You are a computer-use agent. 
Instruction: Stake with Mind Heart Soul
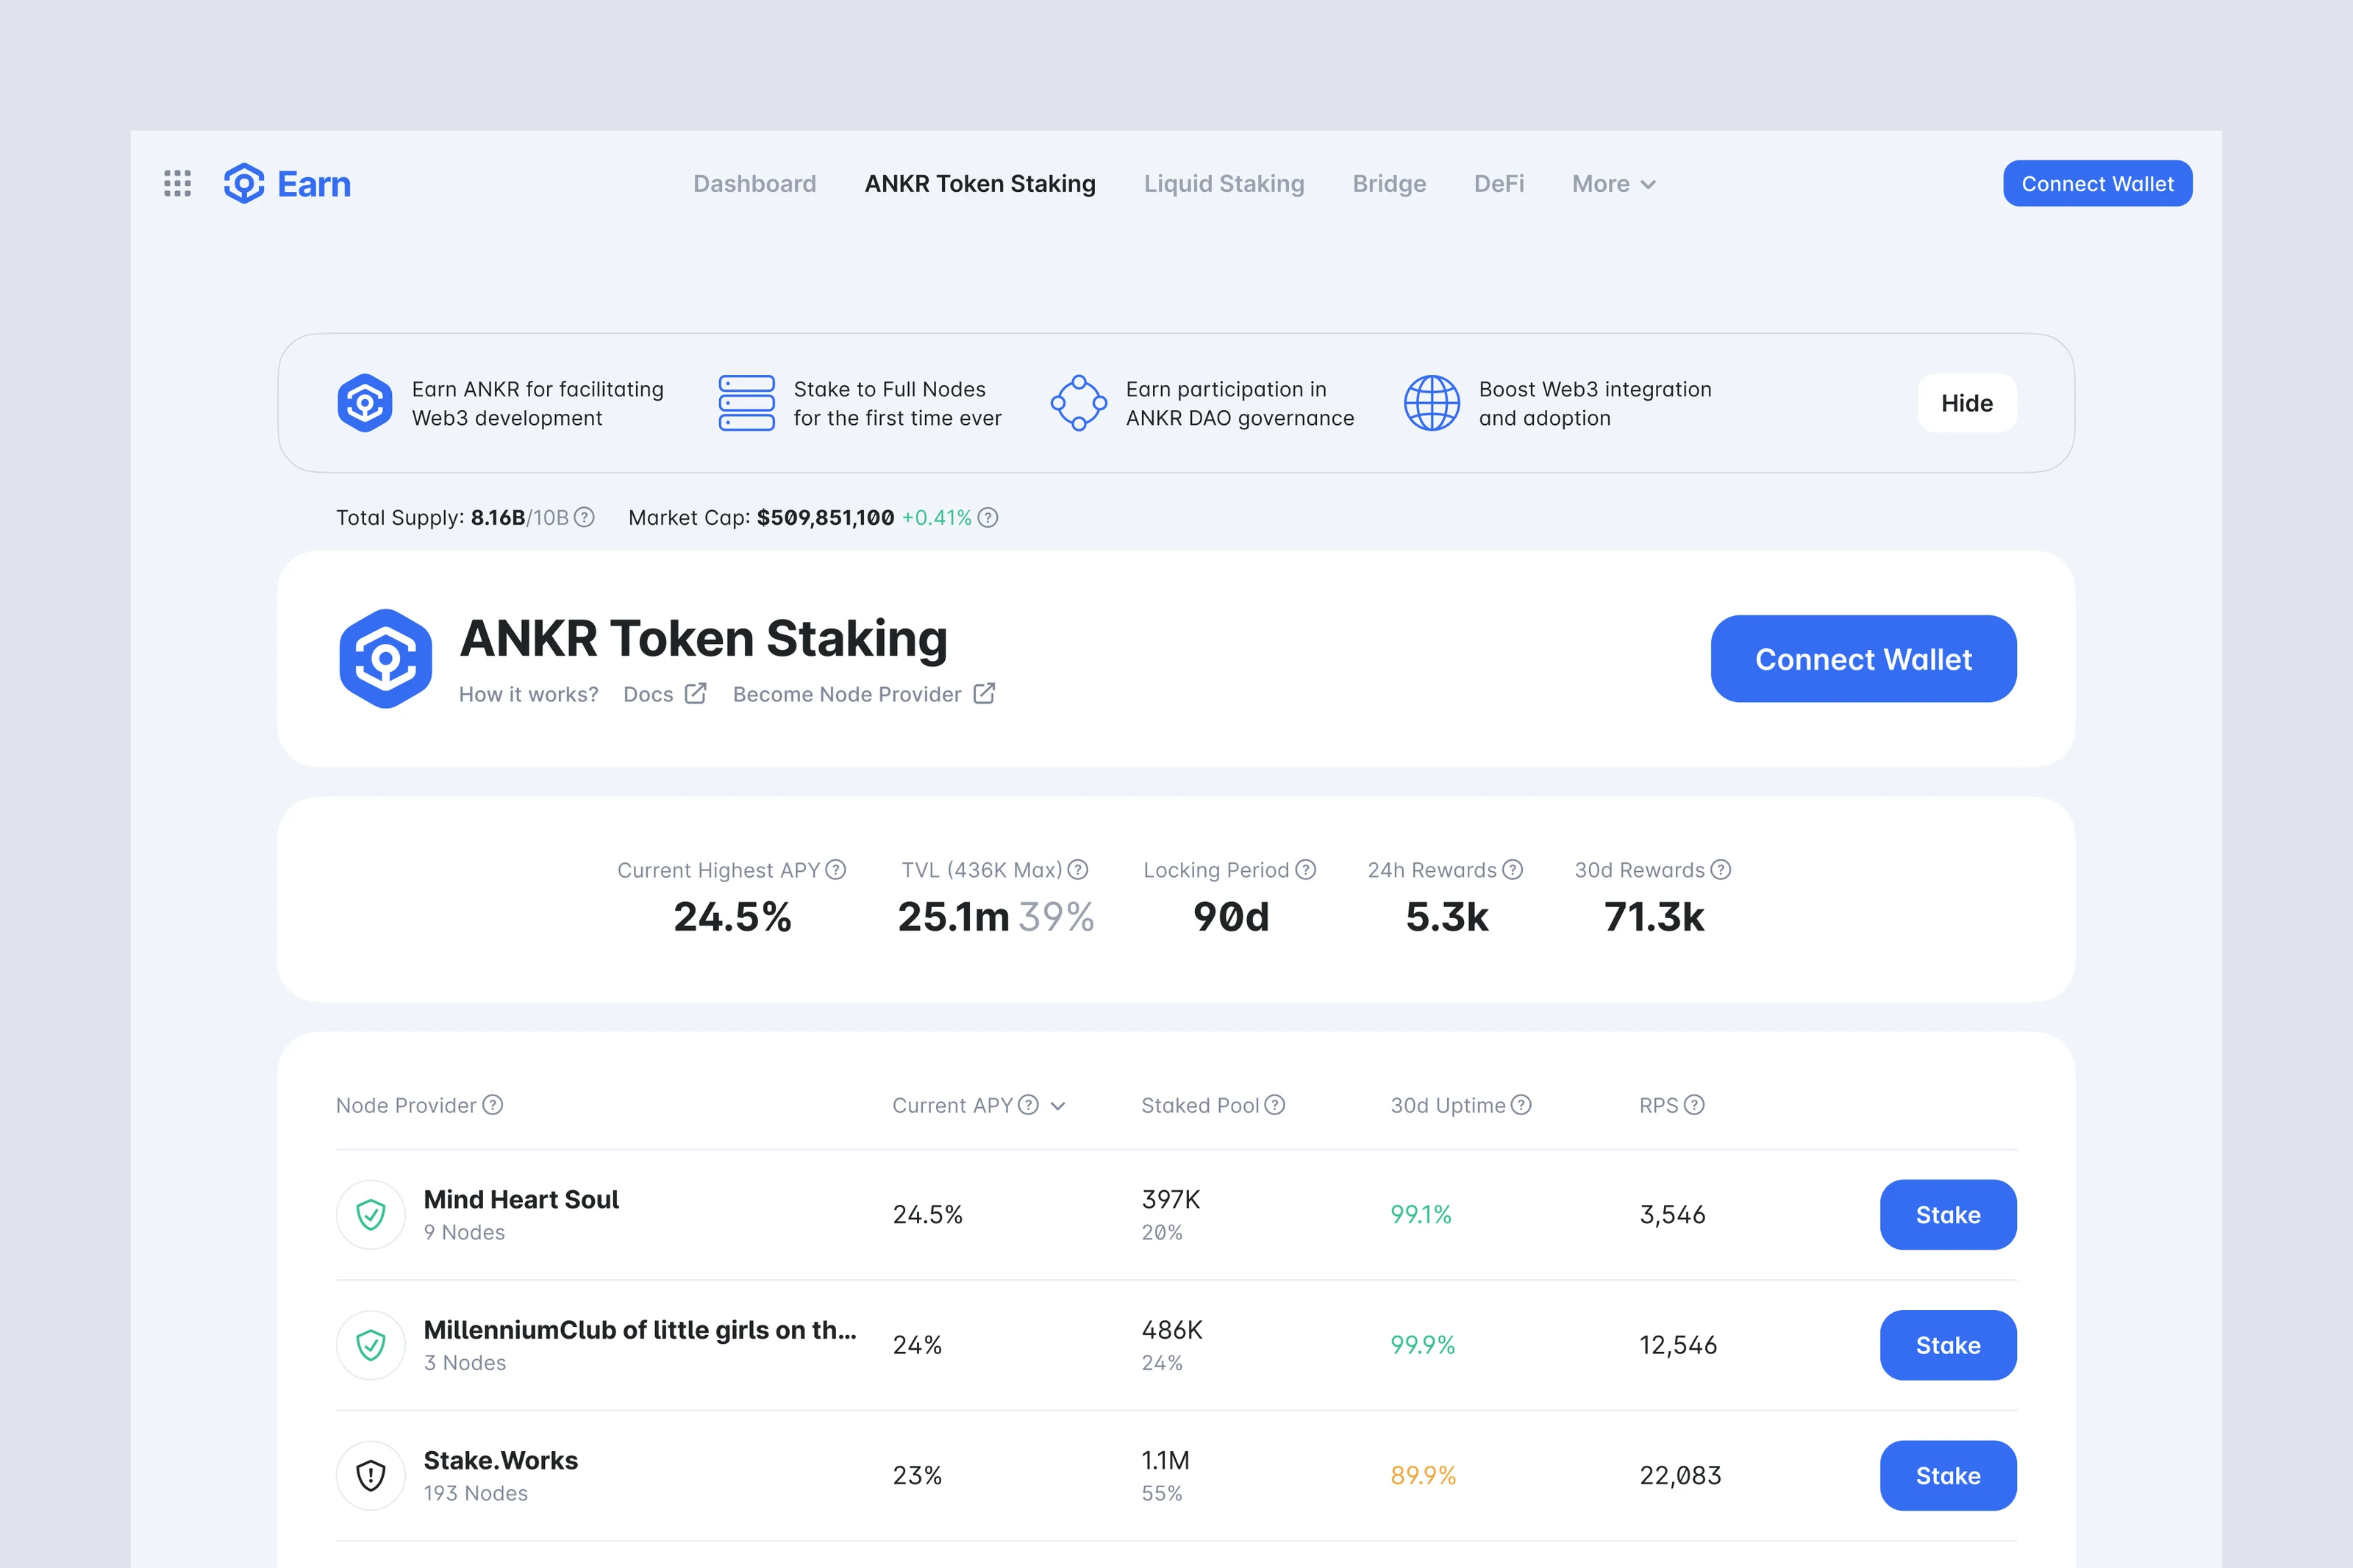1947,1214
